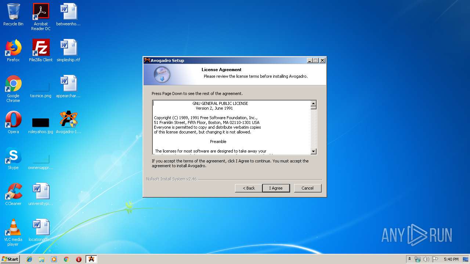
Task: Select the appearchar… Word document icon
Action: click(x=68, y=87)
